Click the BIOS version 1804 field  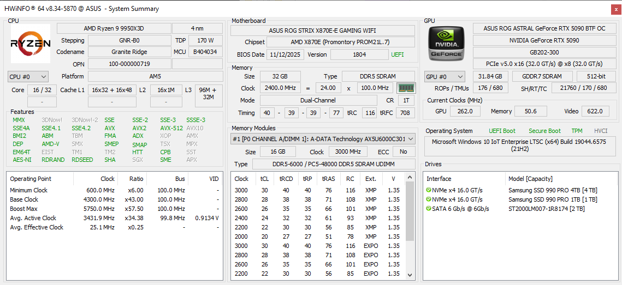[x=359, y=54]
